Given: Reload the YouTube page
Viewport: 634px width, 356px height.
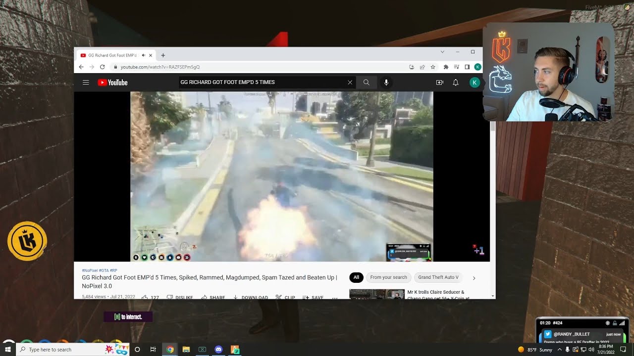Looking at the screenshot, I should coord(102,67).
